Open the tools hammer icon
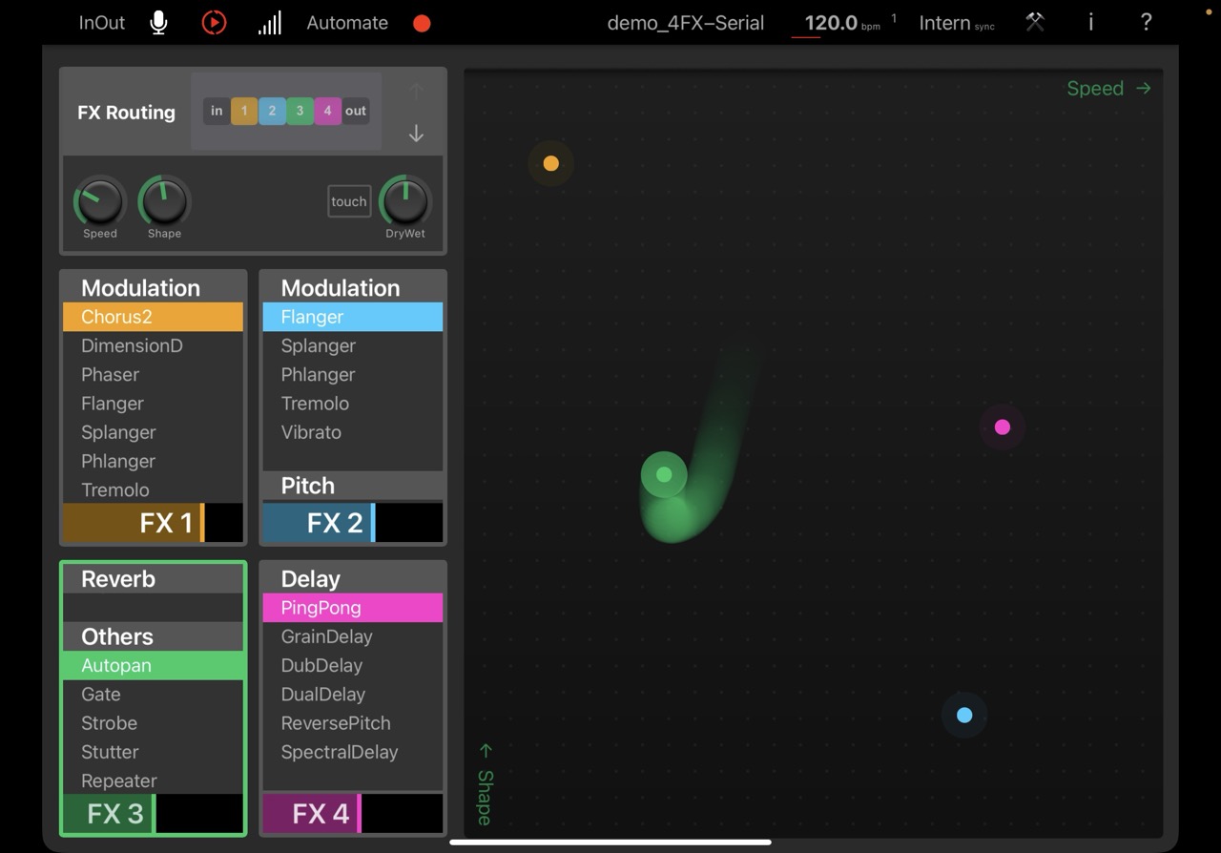 coord(1035,23)
